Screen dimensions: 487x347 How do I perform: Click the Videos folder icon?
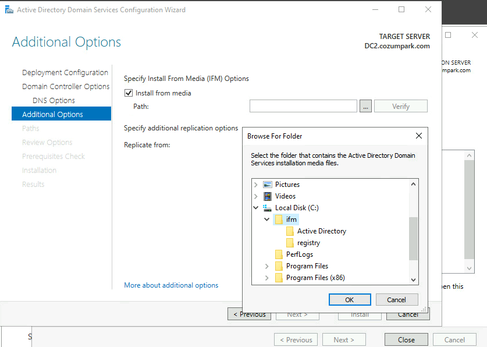click(268, 196)
